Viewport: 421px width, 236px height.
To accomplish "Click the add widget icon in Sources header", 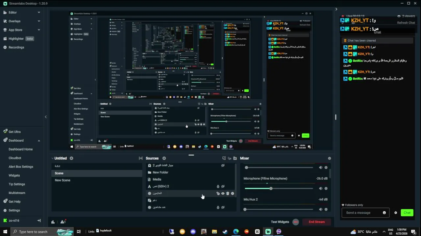I will (x=224, y=158).
